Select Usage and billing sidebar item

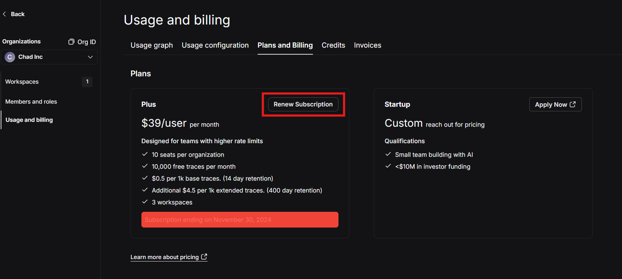29,120
